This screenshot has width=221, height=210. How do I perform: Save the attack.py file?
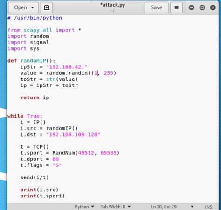(156, 7)
